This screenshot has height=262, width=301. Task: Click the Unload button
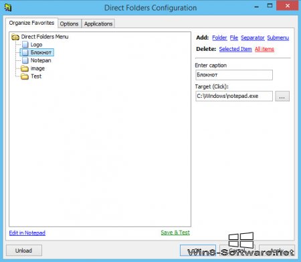[x=24, y=251]
